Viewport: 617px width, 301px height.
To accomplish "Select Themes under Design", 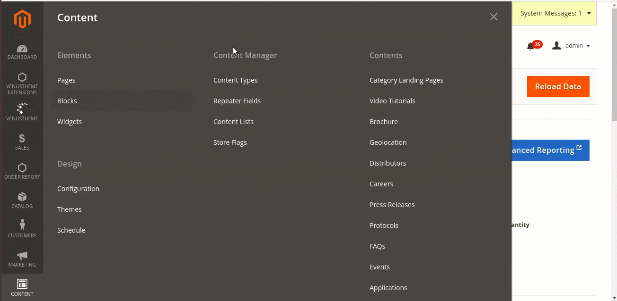I will [x=70, y=209].
